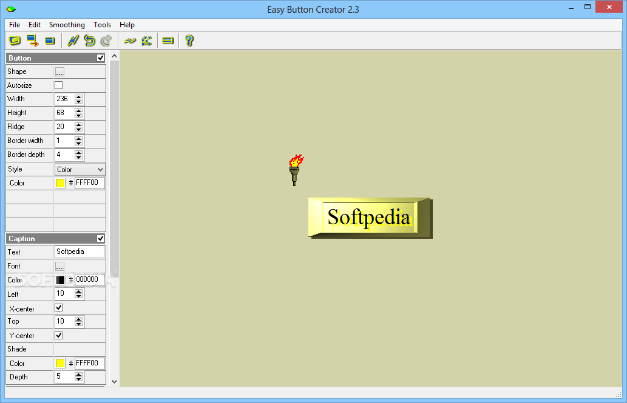Uncheck the X-center checkbox
The height and width of the screenshot is (403, 627).
click(58, 307)
